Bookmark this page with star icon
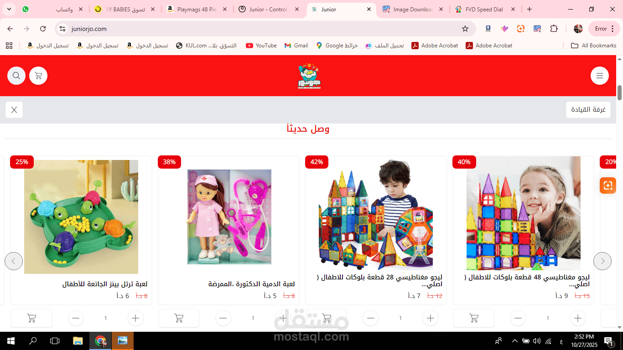The width and height of the screenshot is (623, 350). click(x=465, y=29)
